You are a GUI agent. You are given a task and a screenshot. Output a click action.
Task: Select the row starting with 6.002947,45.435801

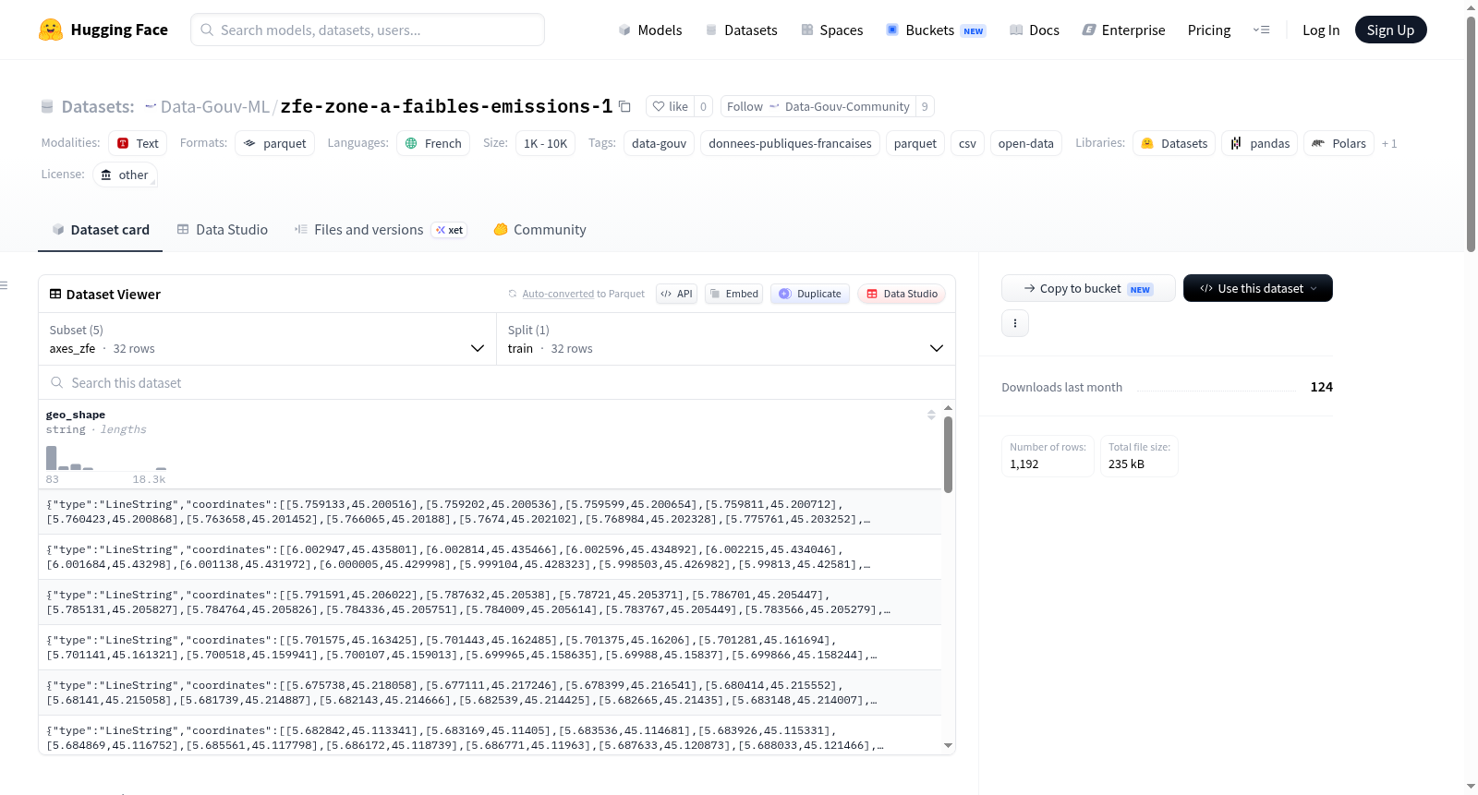tap(490, 557)
